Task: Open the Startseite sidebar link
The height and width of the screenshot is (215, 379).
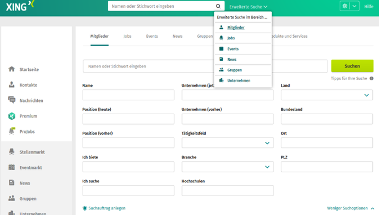Action: (x=29, y=69)
